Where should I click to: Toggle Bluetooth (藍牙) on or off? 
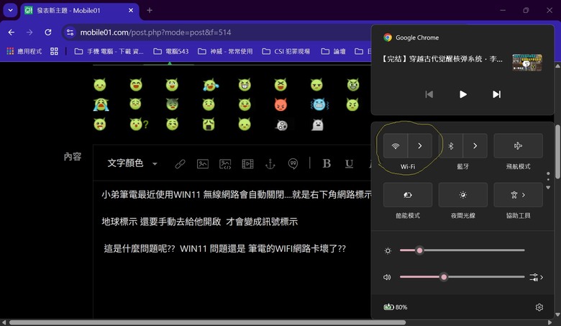(x=451, y=145)
